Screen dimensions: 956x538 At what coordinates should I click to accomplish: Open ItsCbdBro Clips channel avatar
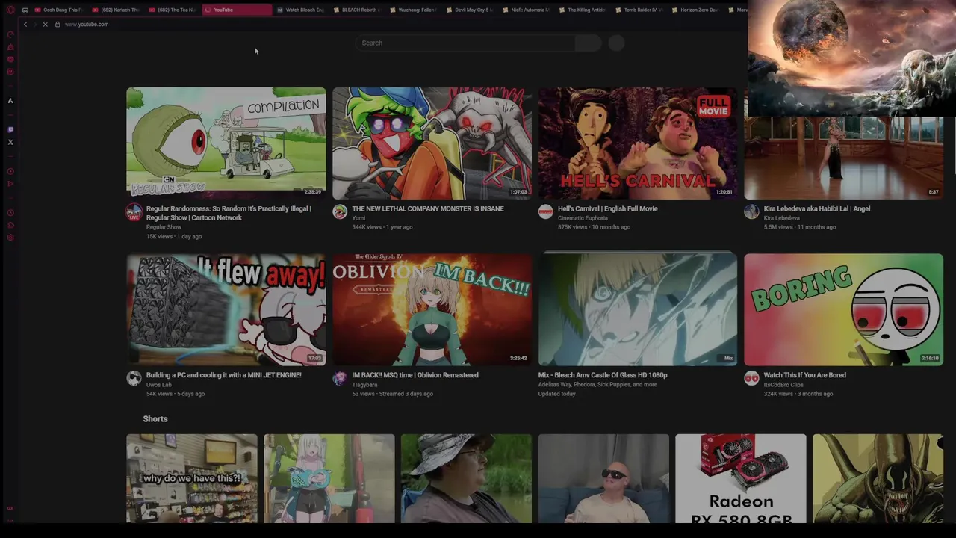(x=751, y=378)
